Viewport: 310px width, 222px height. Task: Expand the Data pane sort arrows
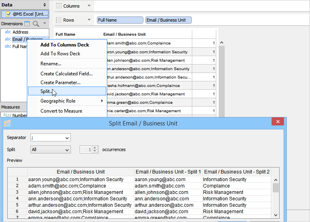coord(45,5)
